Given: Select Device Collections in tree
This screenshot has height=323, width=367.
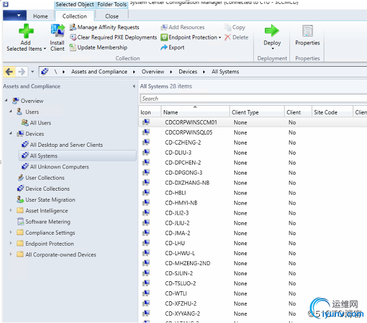Looking at the screenshot, I should click(47, 189).
